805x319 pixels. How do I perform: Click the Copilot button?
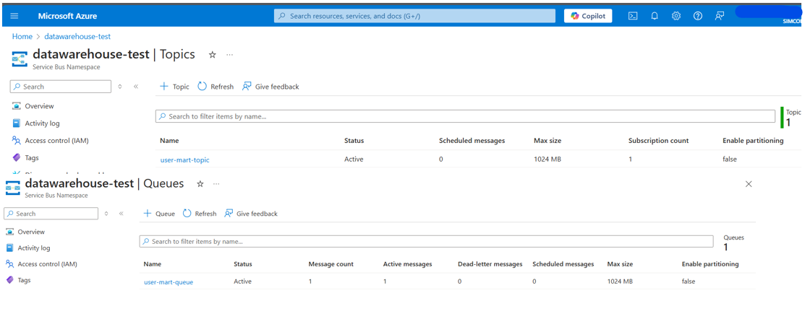pyautogui.click(x=588, y=16)
